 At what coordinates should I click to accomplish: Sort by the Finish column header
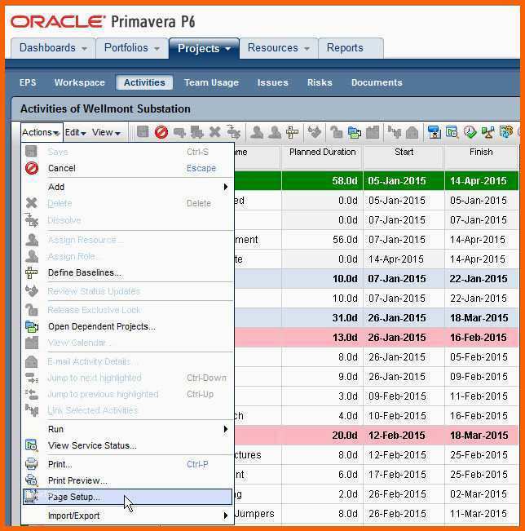tap(481, 157)
